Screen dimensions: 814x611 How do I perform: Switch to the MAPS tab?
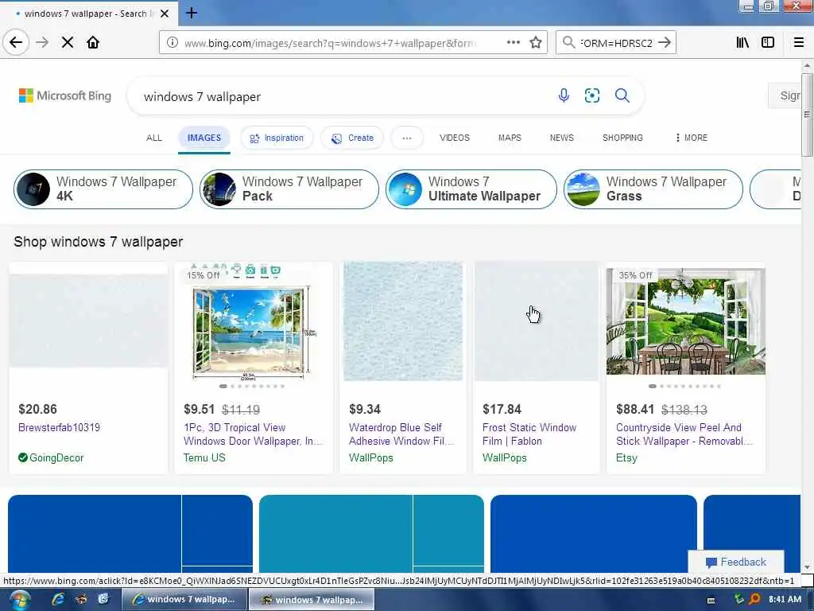point(510,138)
